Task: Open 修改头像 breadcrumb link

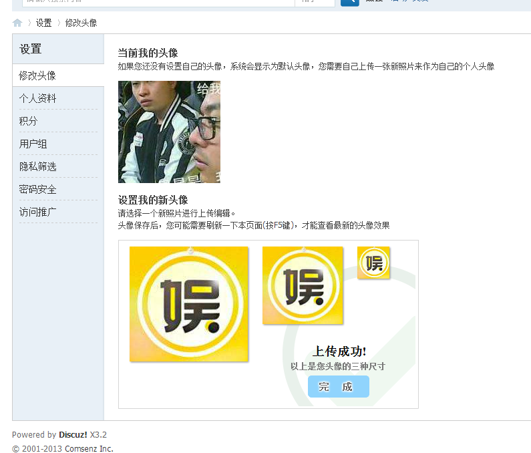Action: pos(81,23)
